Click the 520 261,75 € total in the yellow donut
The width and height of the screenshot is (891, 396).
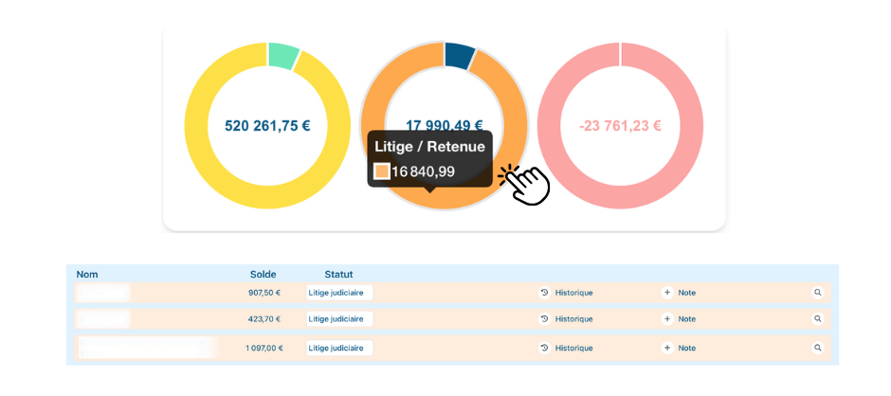click(267, 125)
